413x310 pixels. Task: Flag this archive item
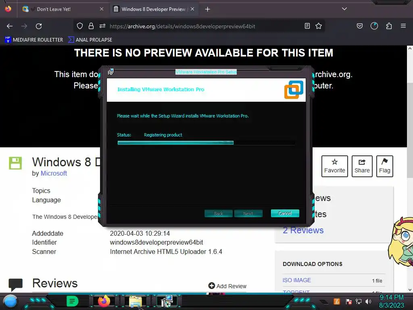384,166
